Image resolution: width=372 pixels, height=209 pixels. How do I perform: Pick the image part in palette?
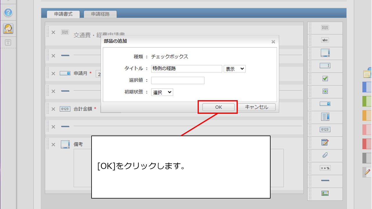tap(325, 193)
